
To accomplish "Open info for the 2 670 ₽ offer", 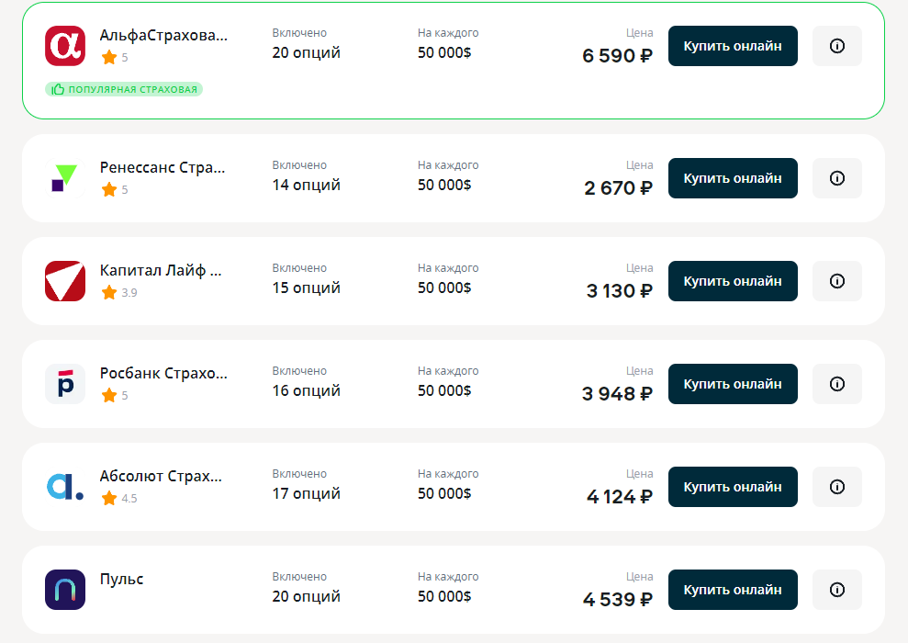I will [x=837, y=178].
